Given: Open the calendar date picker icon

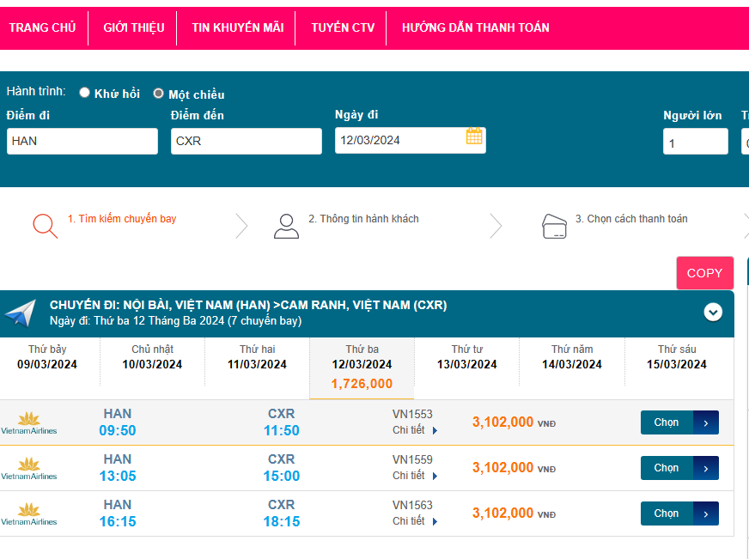Looking at the screenshot, I should click(x=474, y=137).
